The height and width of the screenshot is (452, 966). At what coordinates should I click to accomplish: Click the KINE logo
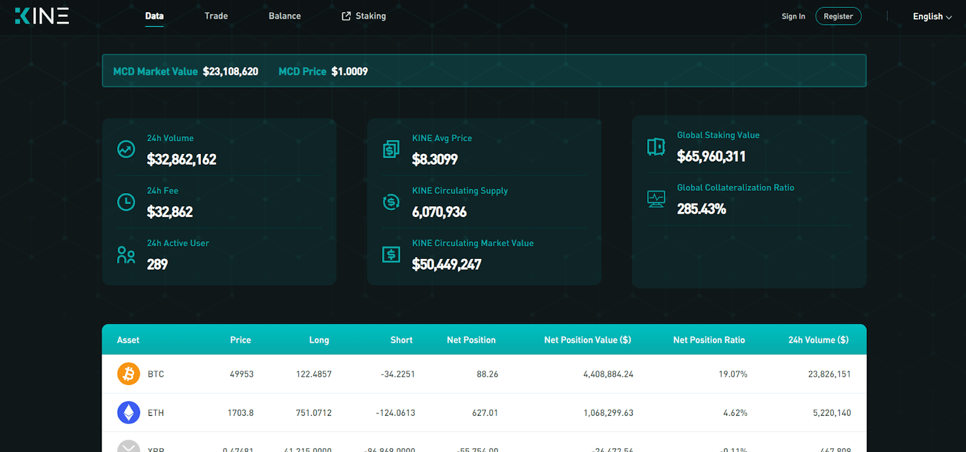coord(42,16)
